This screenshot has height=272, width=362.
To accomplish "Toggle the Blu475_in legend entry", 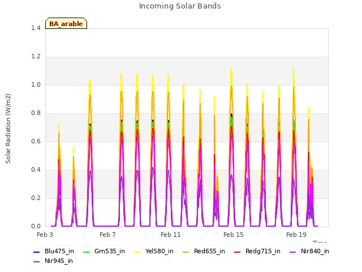I will [x=54, y=252].
